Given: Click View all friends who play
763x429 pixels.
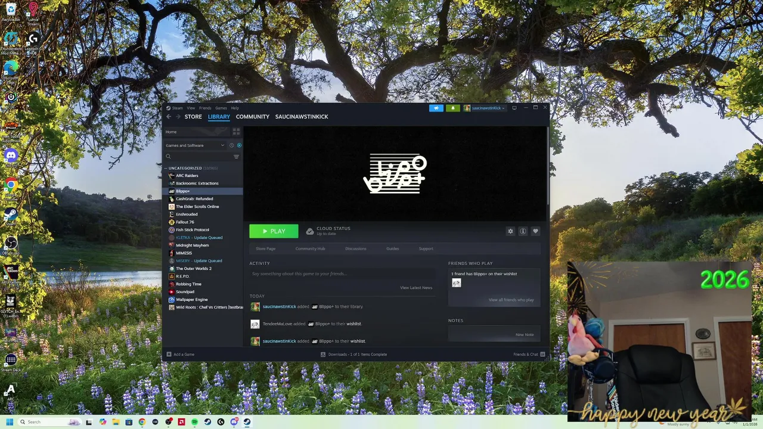Looking at the screenshot, I should [x=511, y=300].
